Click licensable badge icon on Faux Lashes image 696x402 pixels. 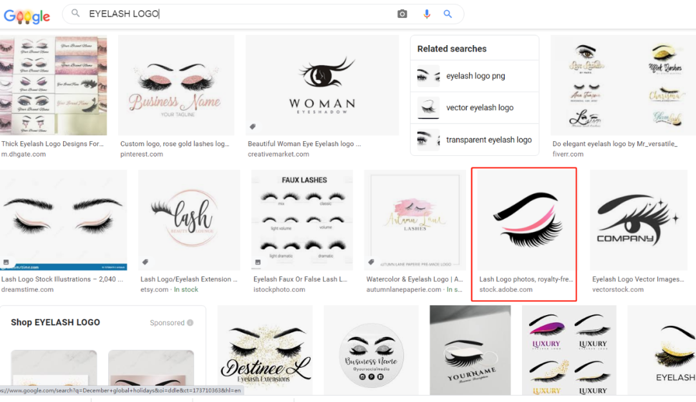pyautogui.click(x=257, y=262)
